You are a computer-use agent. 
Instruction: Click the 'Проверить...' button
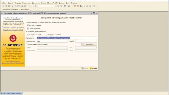point(89,44)
